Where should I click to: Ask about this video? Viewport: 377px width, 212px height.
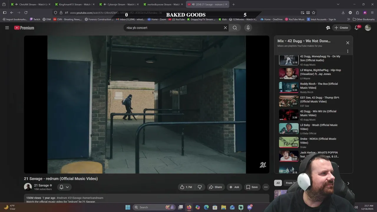[234, 187]
